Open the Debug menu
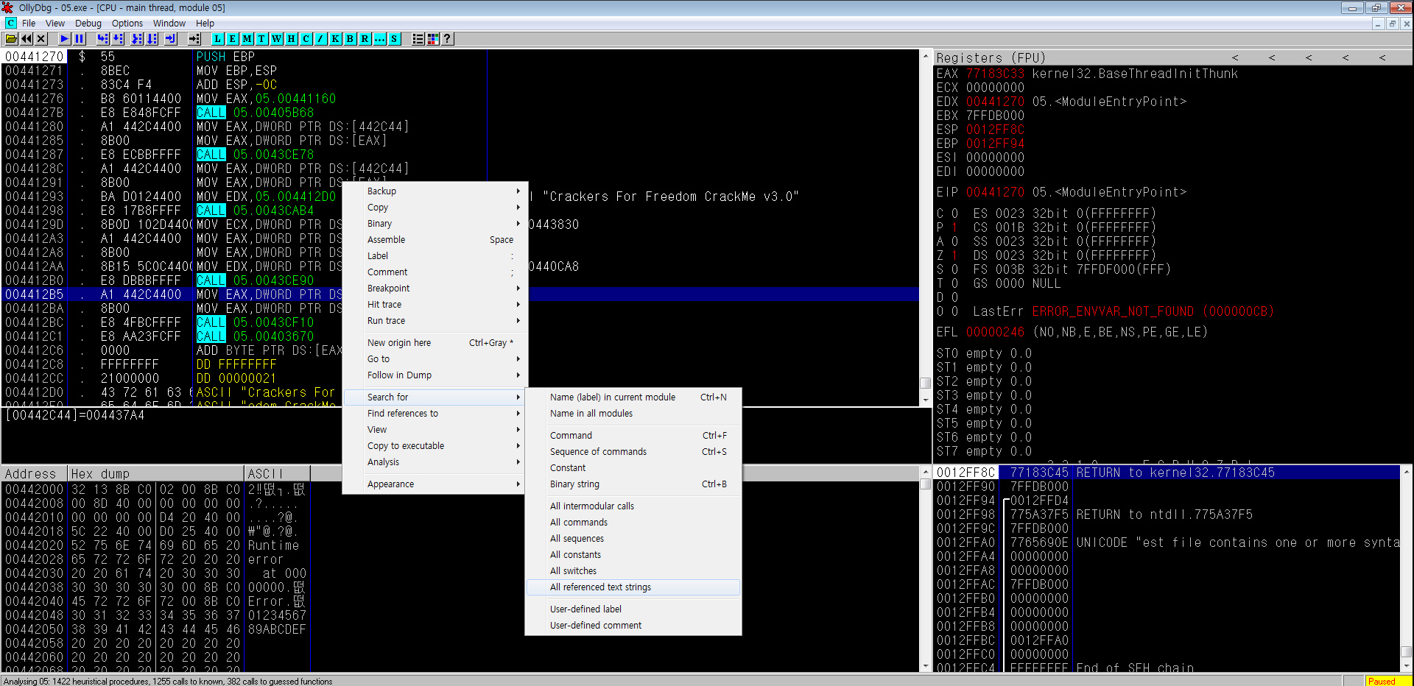This screenshot has width=1414, height=686. point(88,24)
